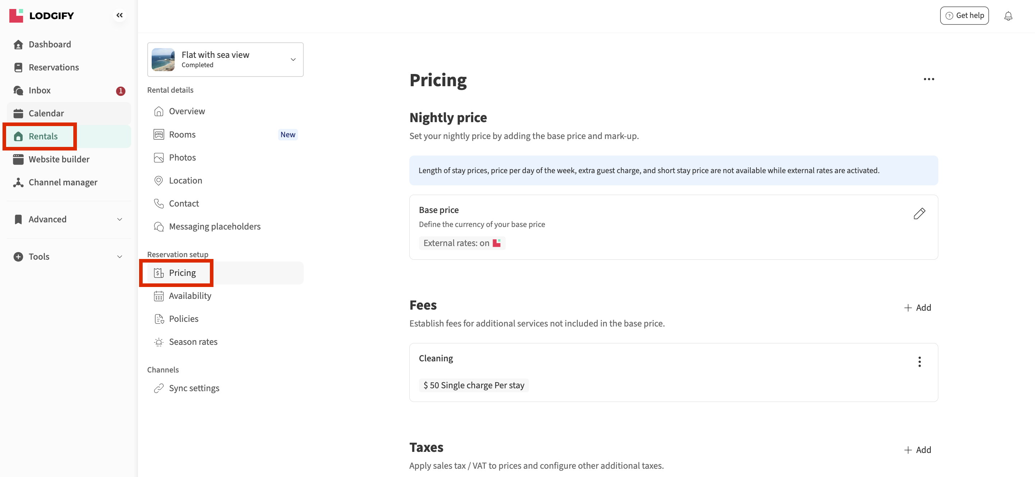Screen dimensions: 1035x477
Task: Add a new fee
Action: pyautogui.click(x=917, y=307)
